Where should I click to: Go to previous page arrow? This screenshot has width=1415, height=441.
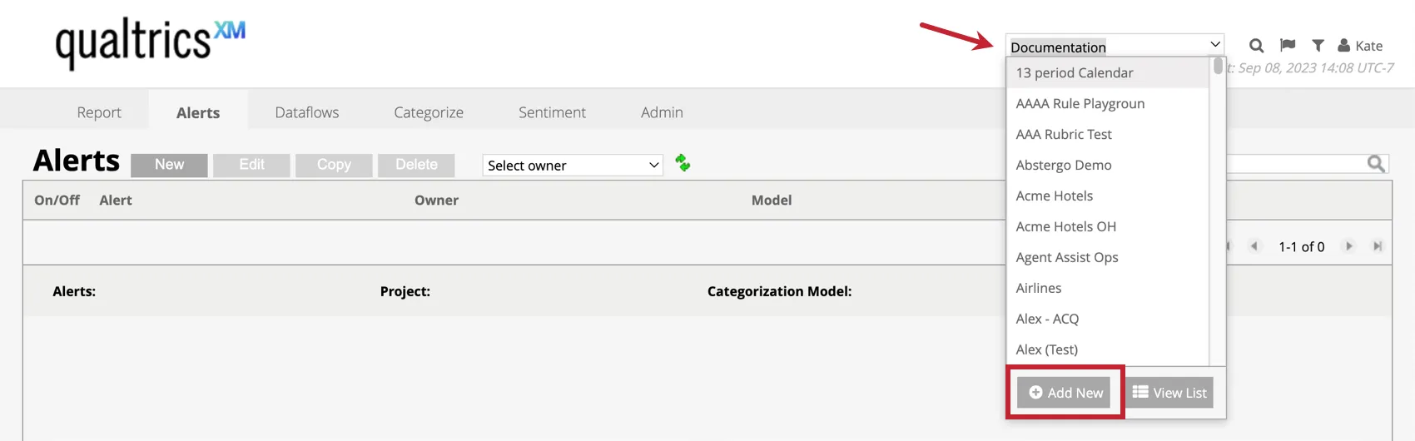click(x=1254, y=246)
